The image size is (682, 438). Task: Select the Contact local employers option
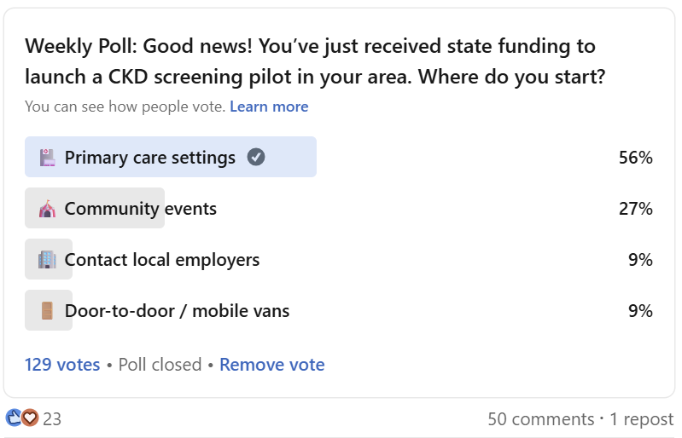pos(338,260)
